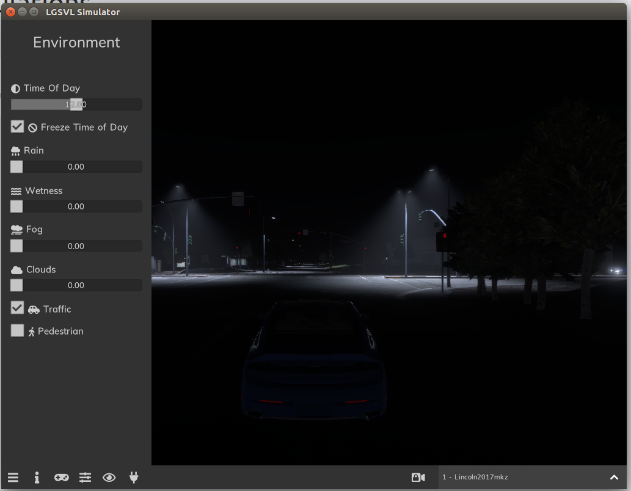Toggle the Rain enable box
This screenshot has width=631, height=491.
click(16, 166)
